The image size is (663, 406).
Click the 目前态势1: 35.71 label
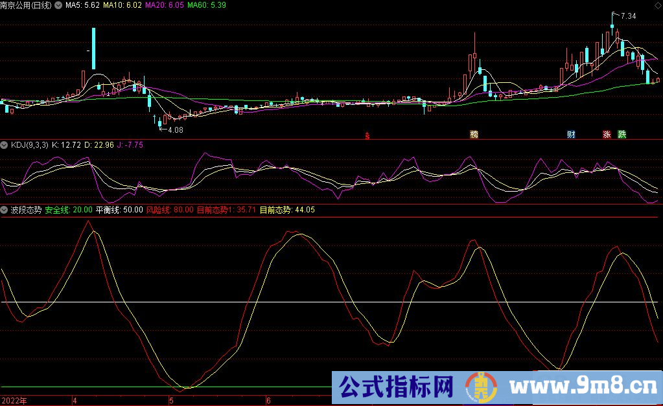[x=226, y=210]
